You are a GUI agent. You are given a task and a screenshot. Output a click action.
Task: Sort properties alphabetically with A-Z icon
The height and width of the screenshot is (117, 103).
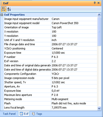pos(9,9)
